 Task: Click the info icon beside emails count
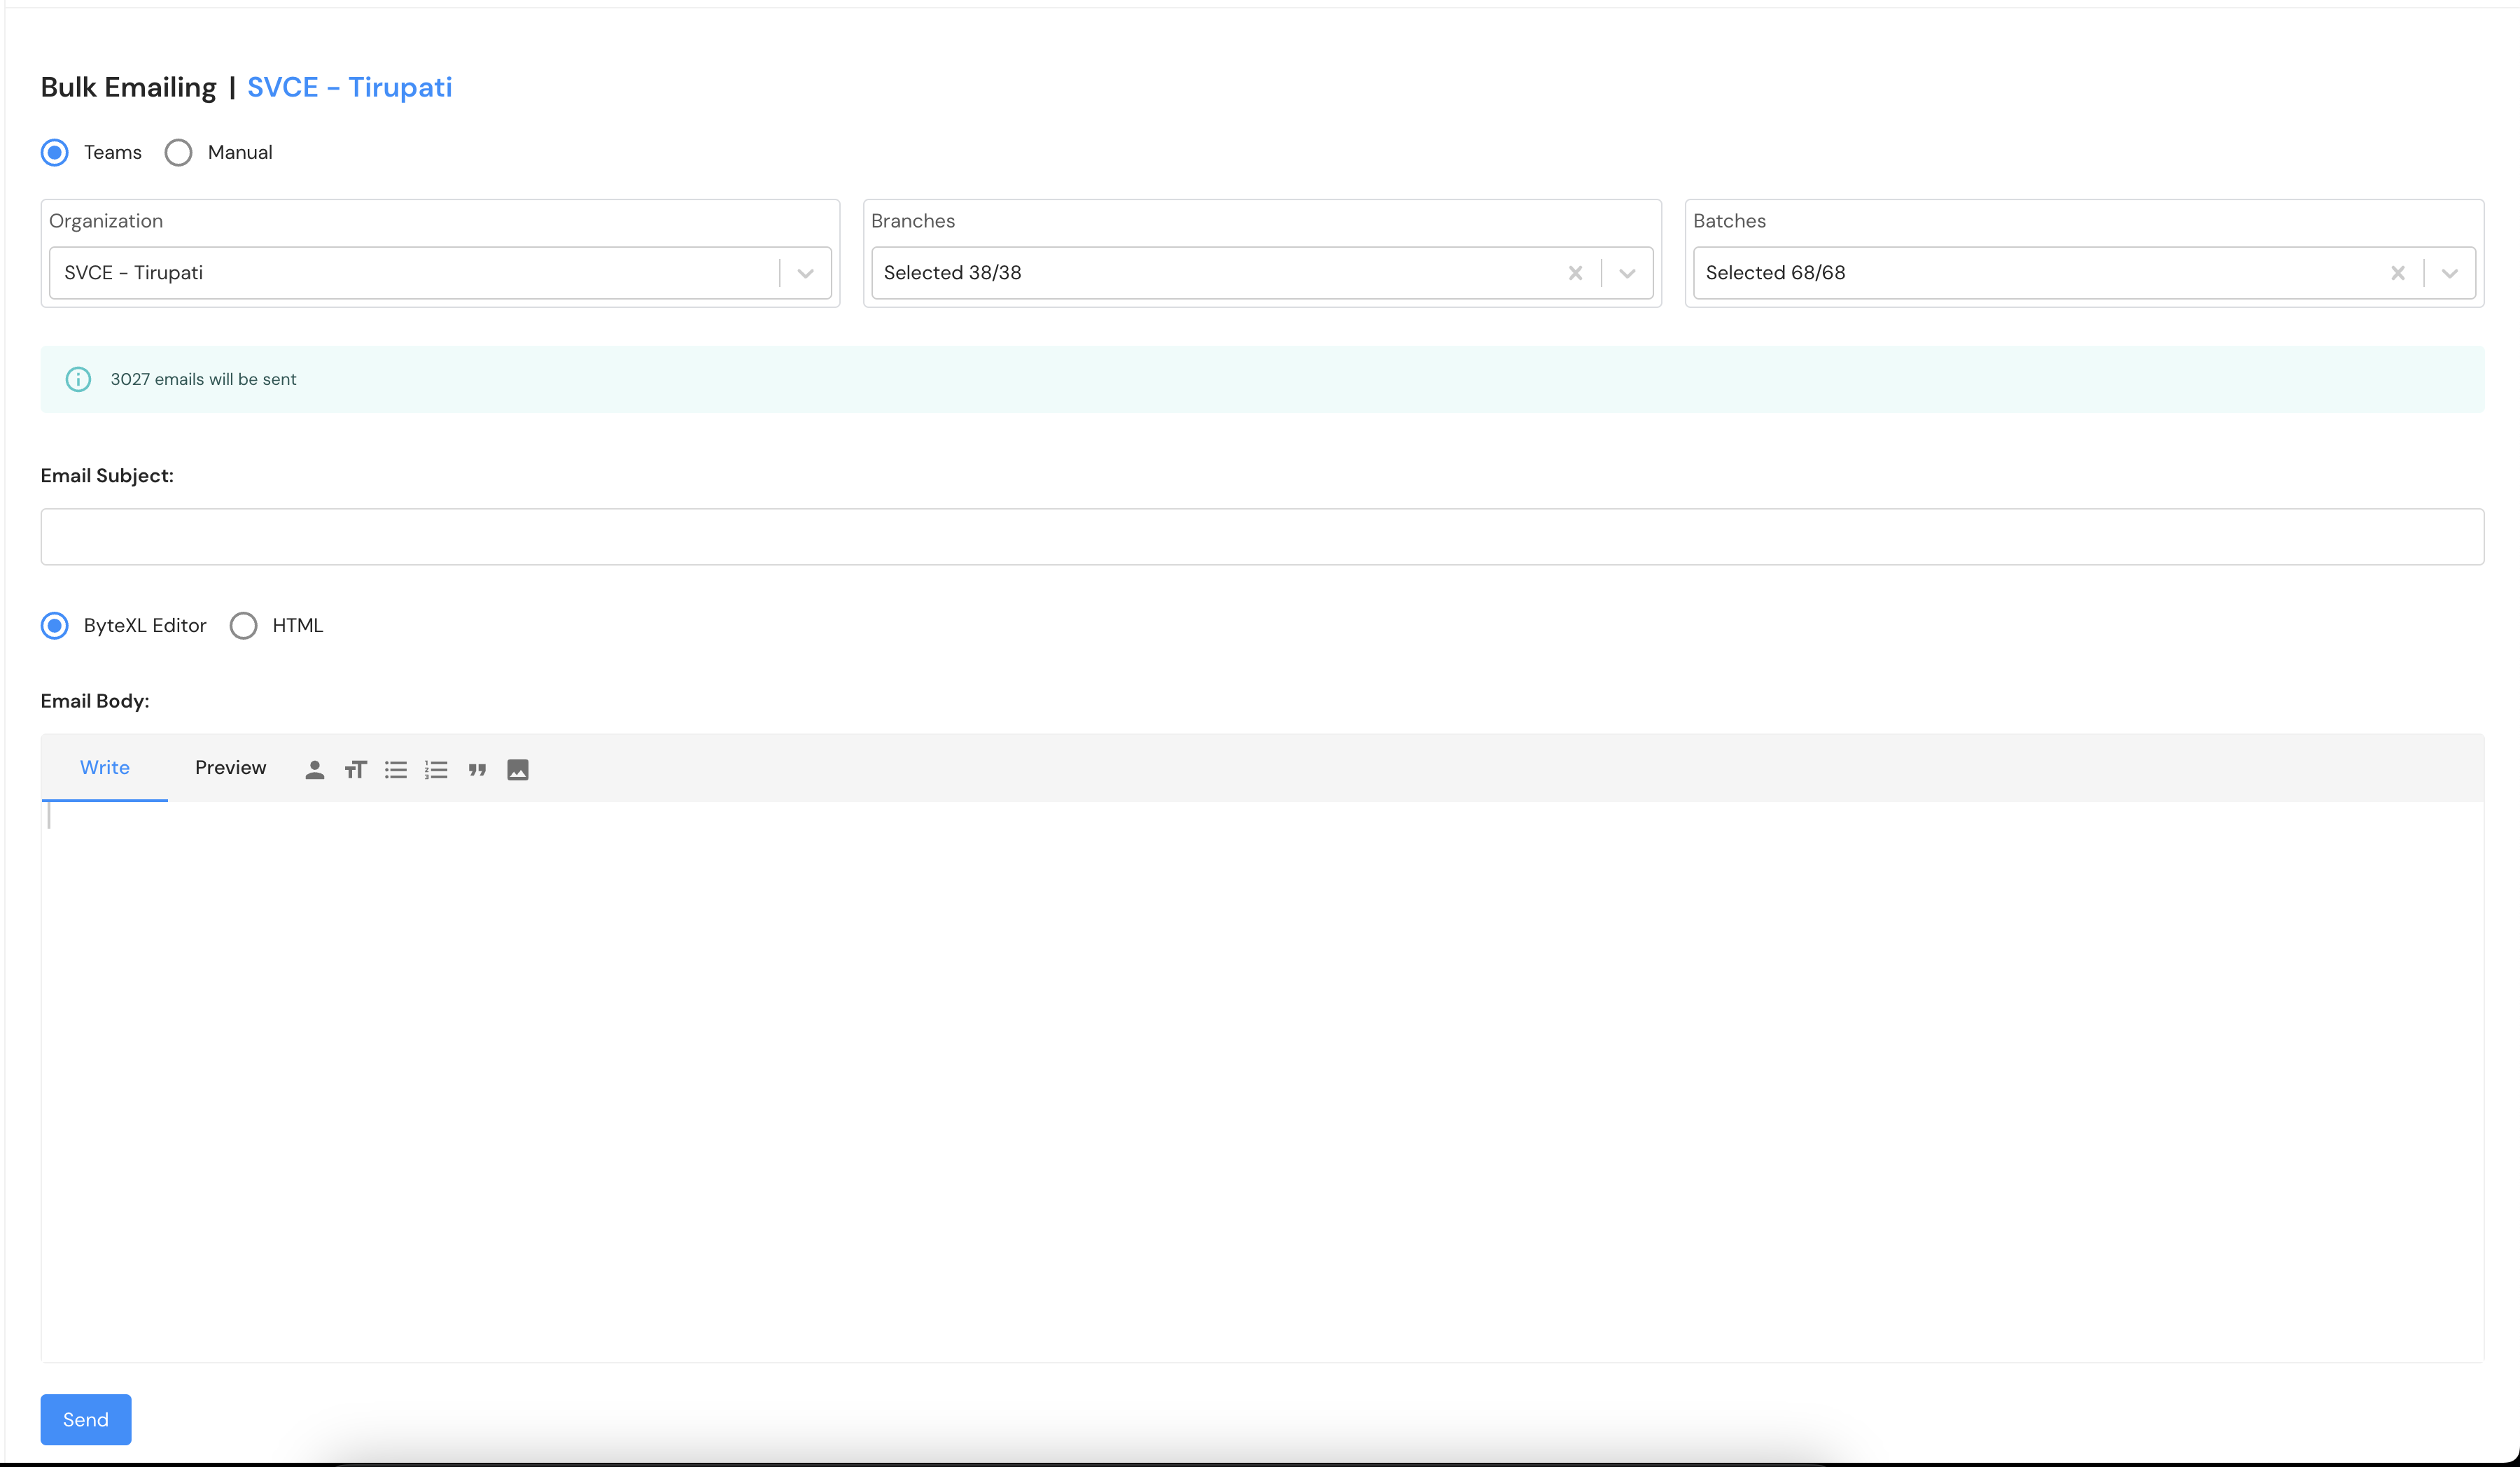point(78,379)
